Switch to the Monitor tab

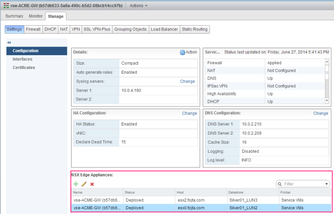(36, 16)
